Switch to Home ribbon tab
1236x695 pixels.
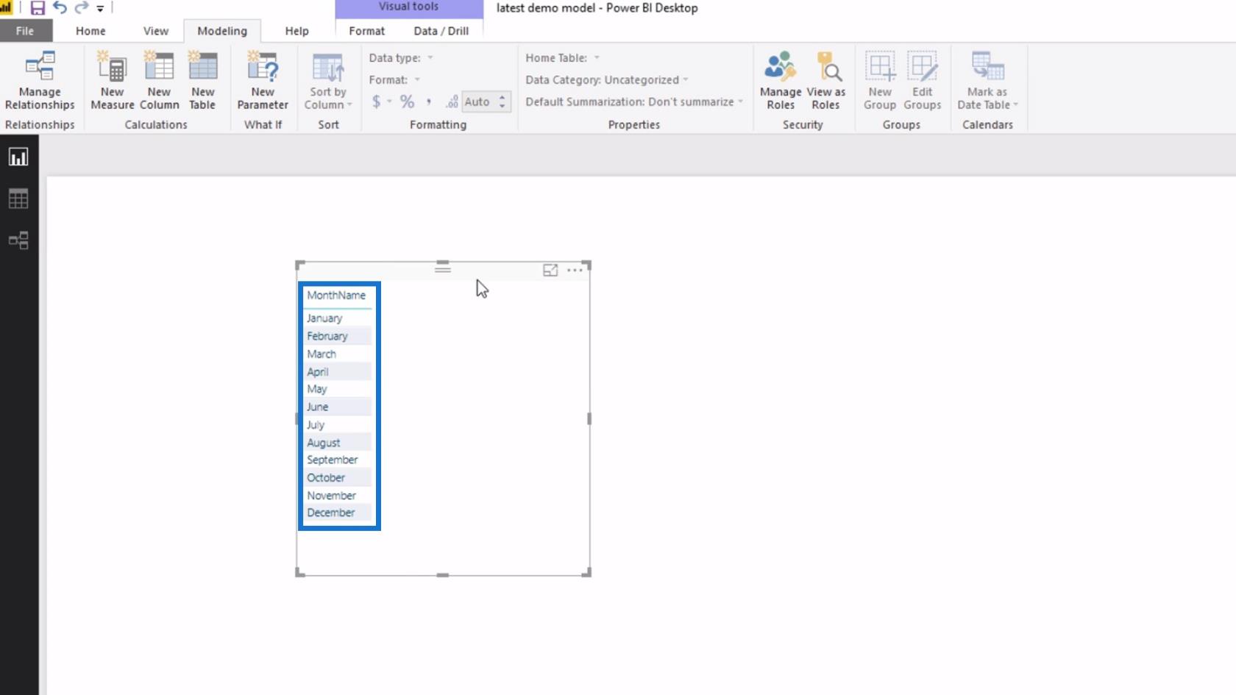click(x=90, y=31)
